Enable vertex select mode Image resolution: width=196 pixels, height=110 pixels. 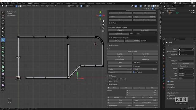tap(17, 6)
